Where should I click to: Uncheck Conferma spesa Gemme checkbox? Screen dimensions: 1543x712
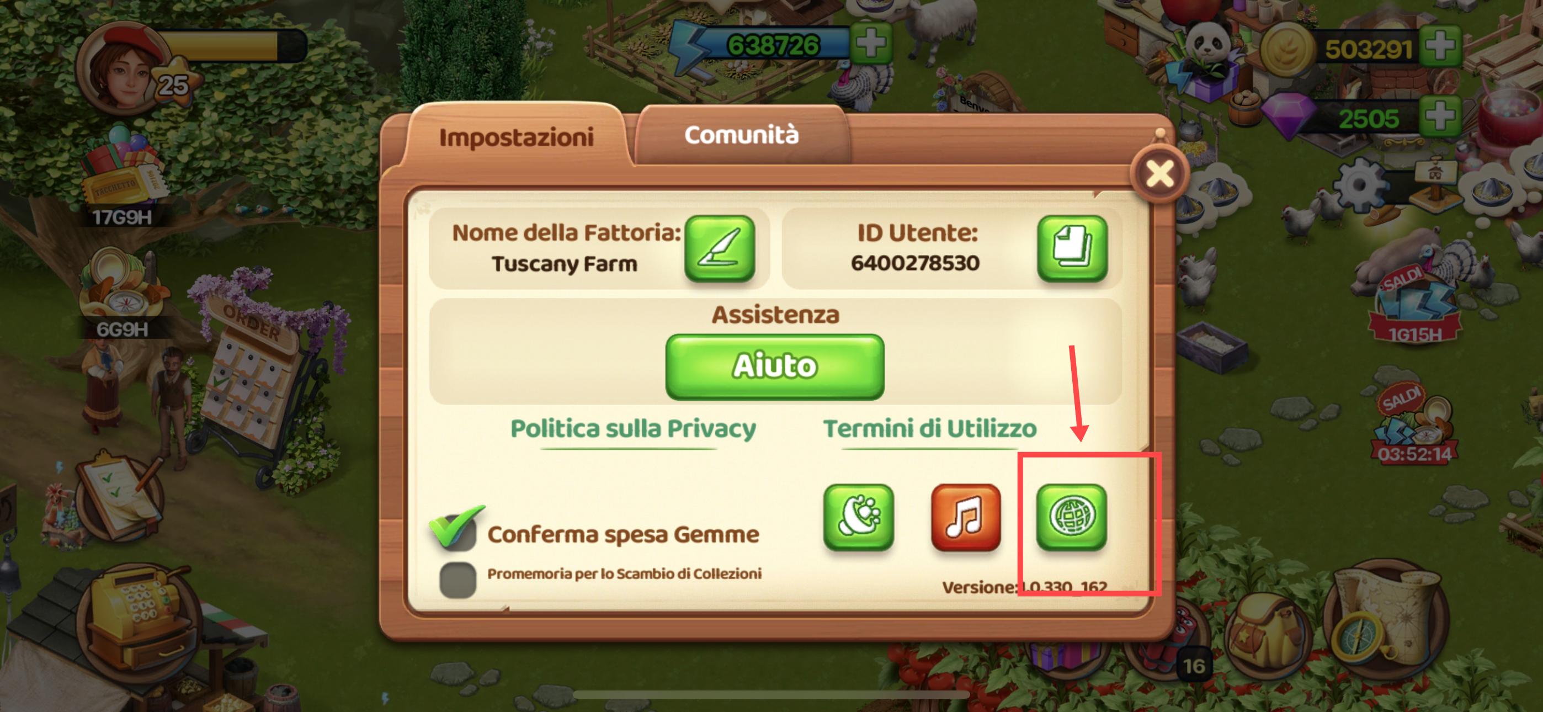(x=457, y=530)
